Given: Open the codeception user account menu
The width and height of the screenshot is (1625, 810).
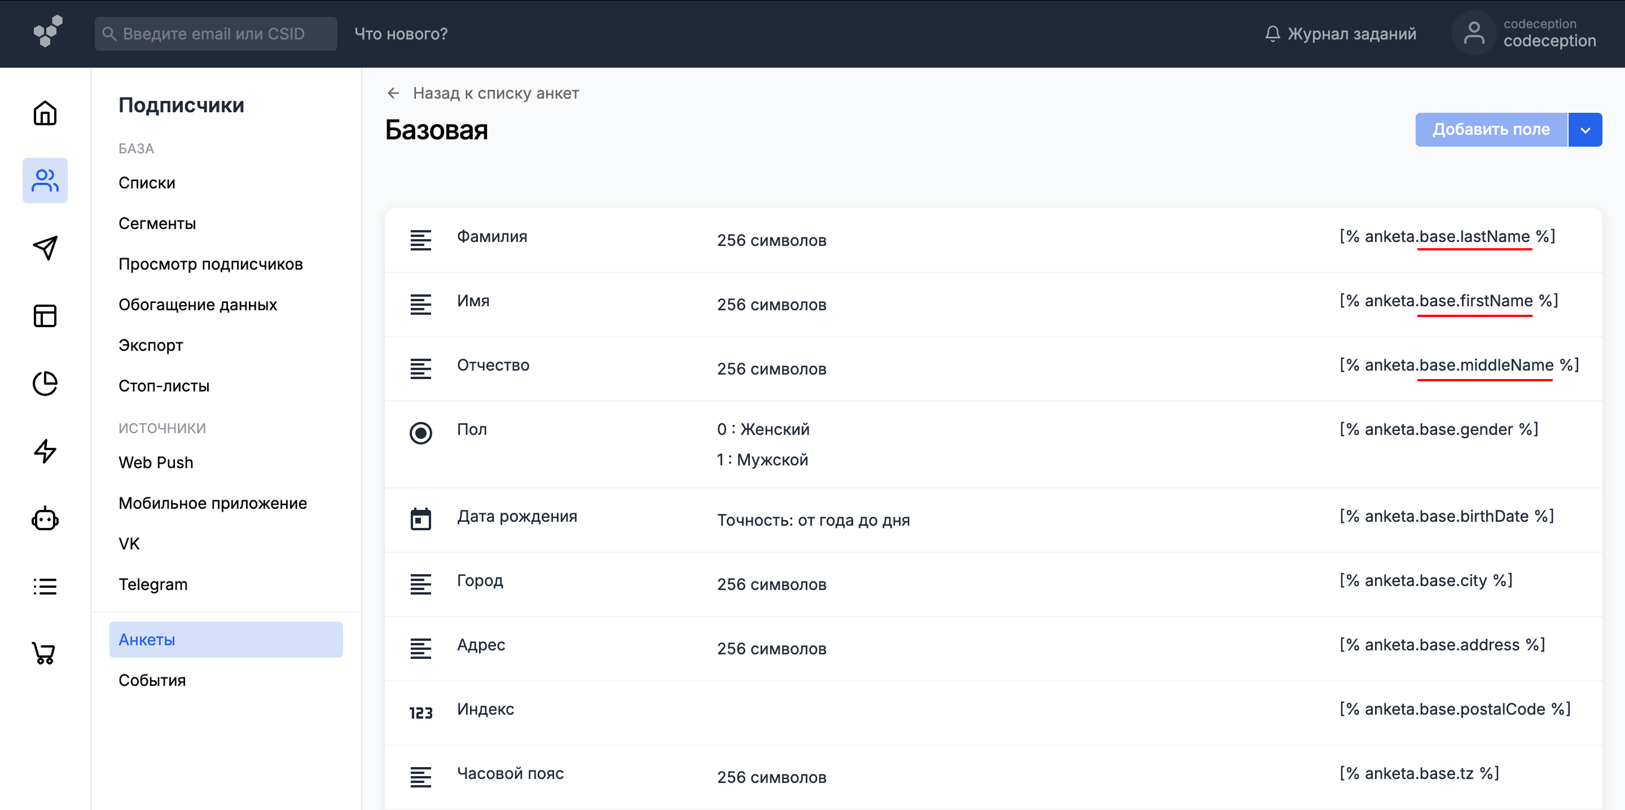Looking at the screenshot, I should [x=1527, y=33].
